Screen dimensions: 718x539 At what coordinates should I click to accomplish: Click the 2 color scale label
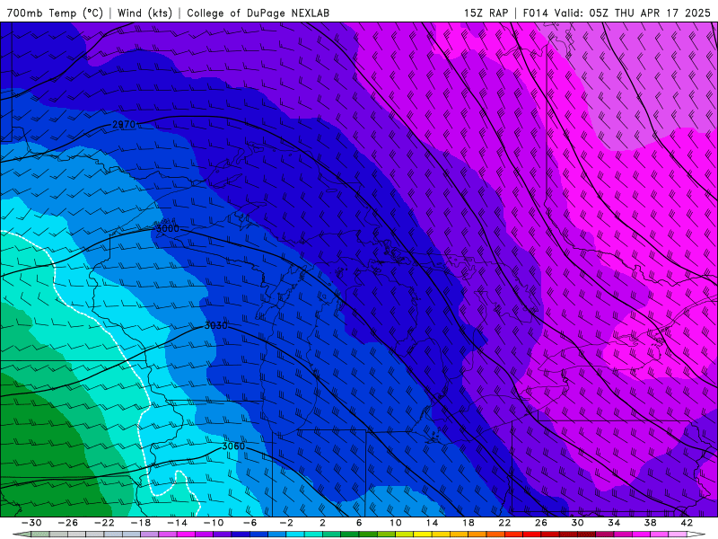point(323,523)
